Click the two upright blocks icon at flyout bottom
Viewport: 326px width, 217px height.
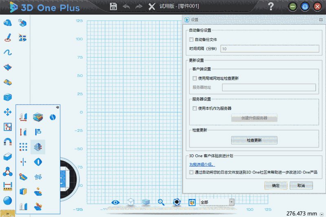pos(23,206)
